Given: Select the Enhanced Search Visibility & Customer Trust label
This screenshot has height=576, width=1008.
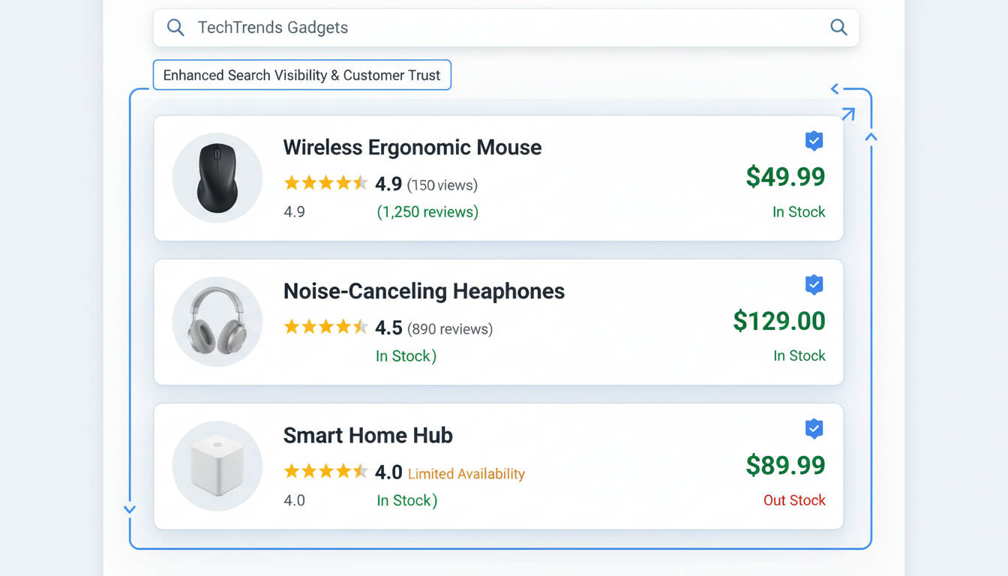Looking at the screenshot, I should tap(301, 75).
